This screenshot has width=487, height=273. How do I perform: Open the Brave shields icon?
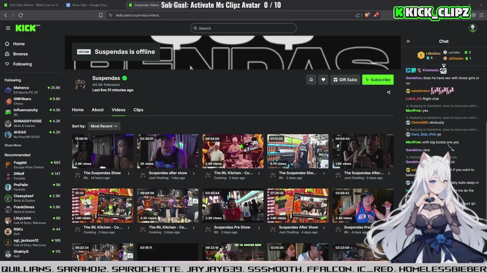point(367,15)
